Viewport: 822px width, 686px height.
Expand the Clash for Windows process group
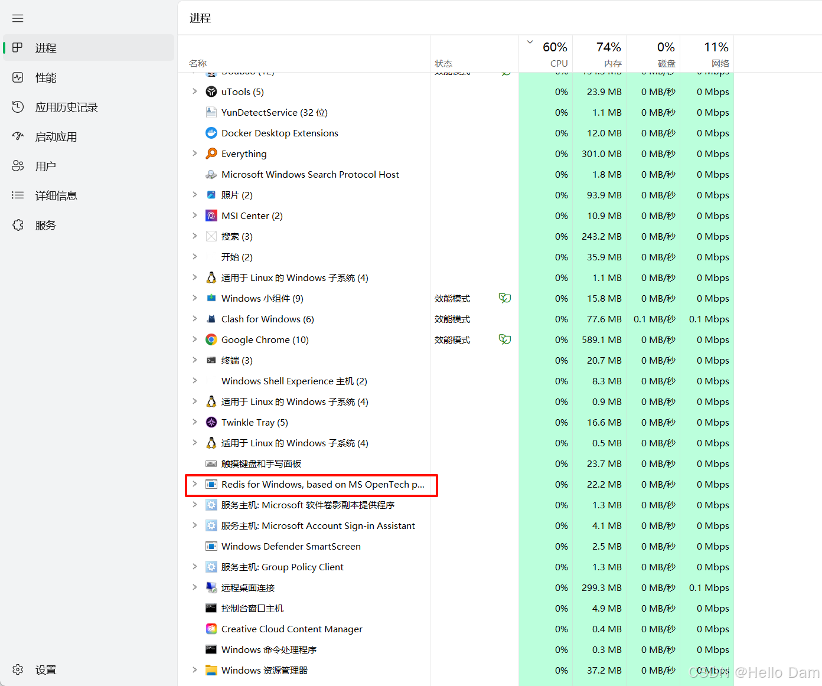(195, 319)
